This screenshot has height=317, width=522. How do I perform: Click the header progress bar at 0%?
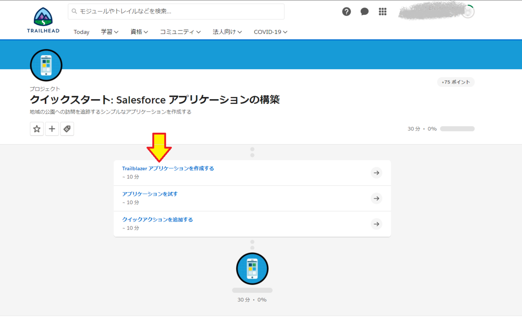click(x=457, y=129)
